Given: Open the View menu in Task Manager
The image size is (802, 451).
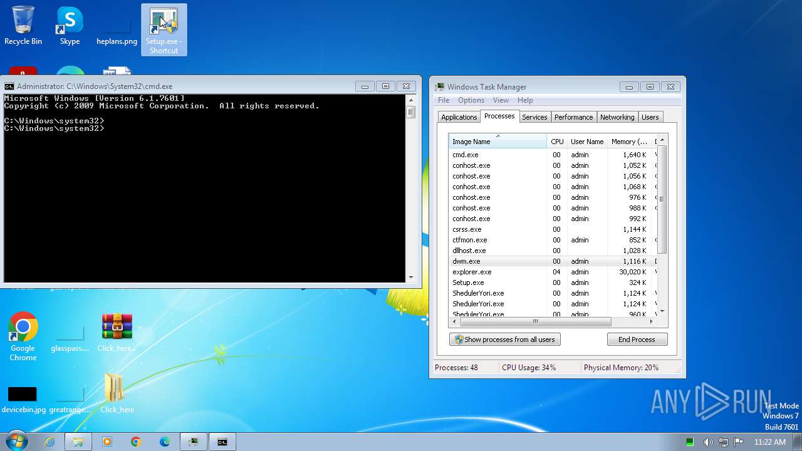Looking at the screenshot, I should [x=501, y=100].
